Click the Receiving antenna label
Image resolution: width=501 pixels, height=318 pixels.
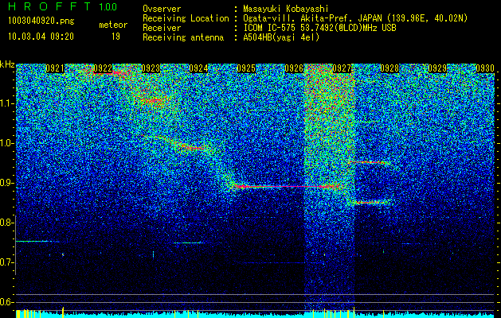click(183, 37)
